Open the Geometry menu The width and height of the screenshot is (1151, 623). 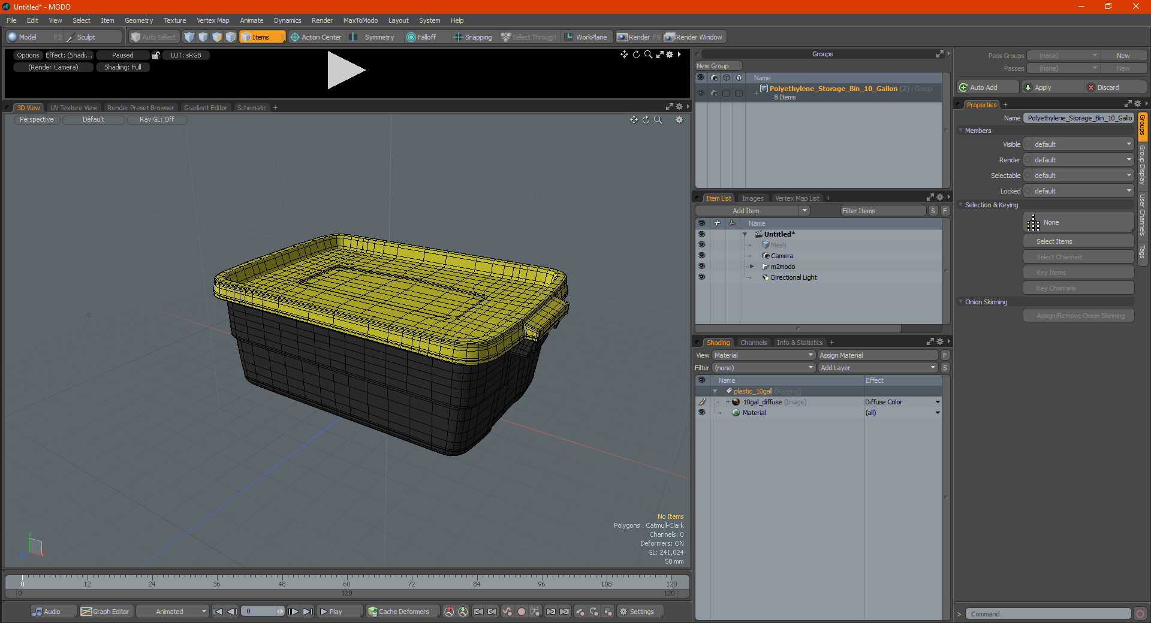click(x=138, y=20)
